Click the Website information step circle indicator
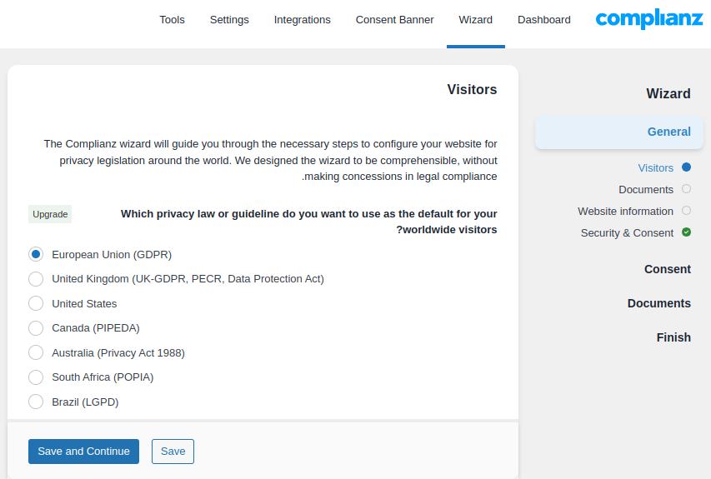This screenshot has height=479, width=711. (x=686, y=211)
